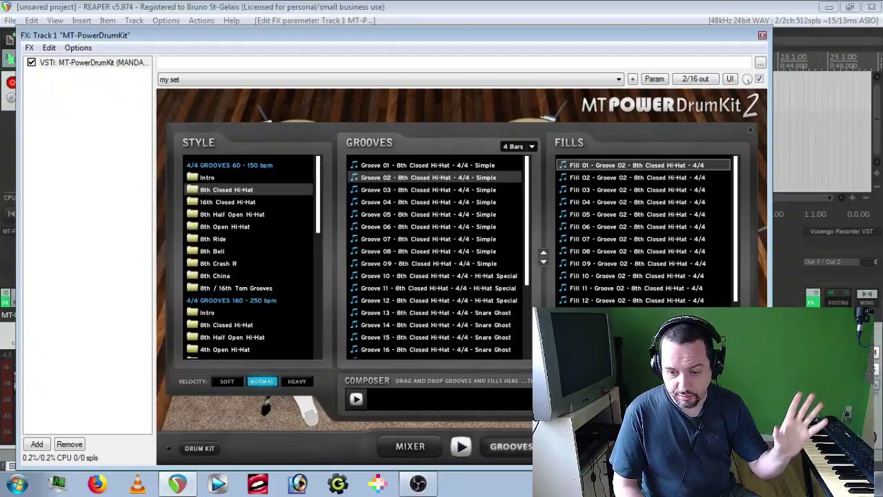This screenshot has height=497, width=883.
Task: Switch to REAPER in the taskbar
Action: click(x=177, y=484)
